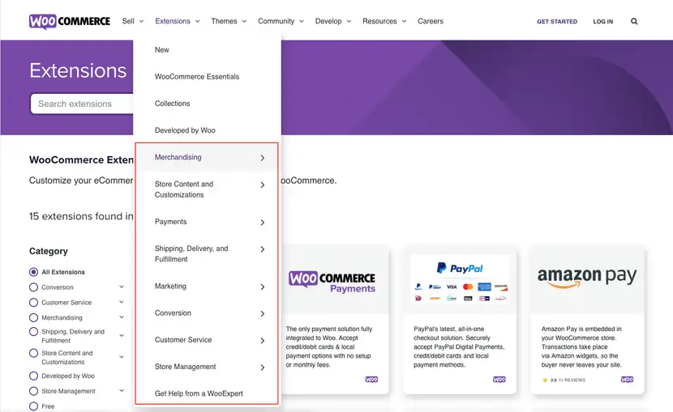Open the Payments submenu entry

coord(207,222)
